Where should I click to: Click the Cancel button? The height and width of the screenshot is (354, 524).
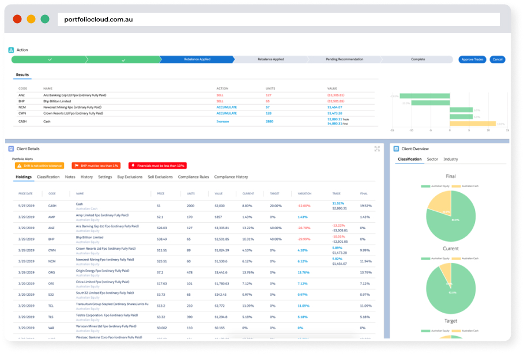click(497, 59)
